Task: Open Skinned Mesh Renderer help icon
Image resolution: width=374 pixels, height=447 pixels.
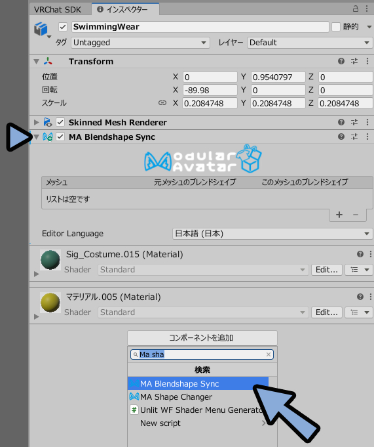Action: [x=341, y=122]
